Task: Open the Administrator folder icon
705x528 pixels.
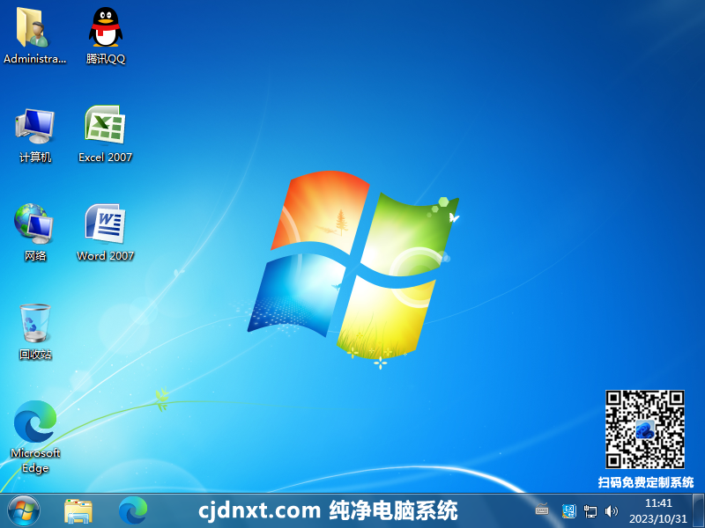Action: (33, 28)
